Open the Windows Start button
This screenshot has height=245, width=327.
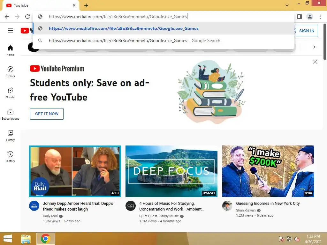point(8,239)
